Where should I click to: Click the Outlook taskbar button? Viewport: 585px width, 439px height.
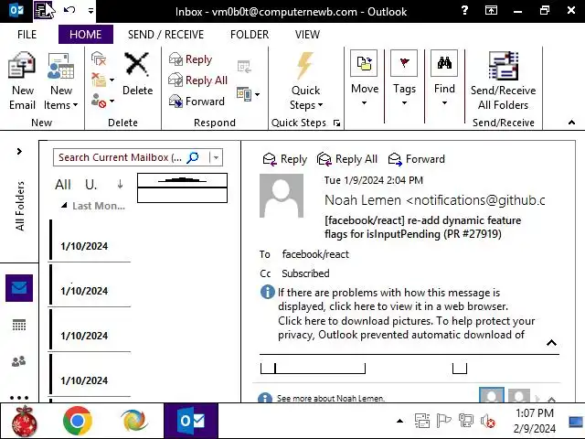coord(191,421)
